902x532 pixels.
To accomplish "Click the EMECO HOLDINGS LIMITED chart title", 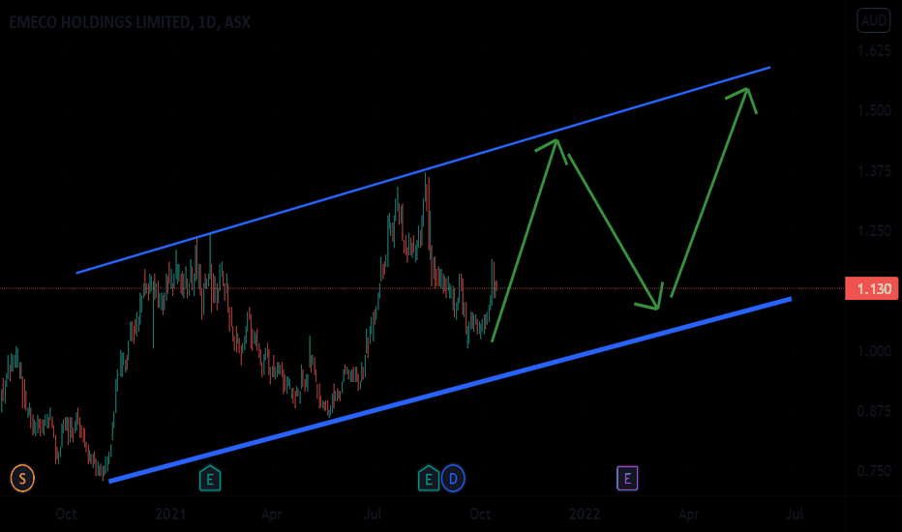I will [130, 22].
